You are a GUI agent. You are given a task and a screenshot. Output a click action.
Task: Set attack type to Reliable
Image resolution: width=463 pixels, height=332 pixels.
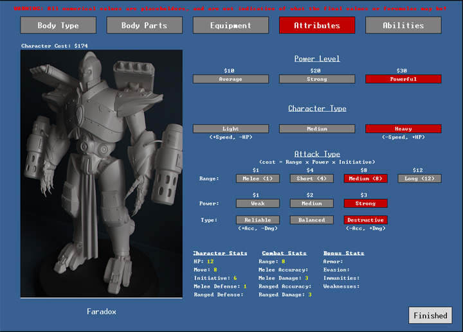coord(258,220)
